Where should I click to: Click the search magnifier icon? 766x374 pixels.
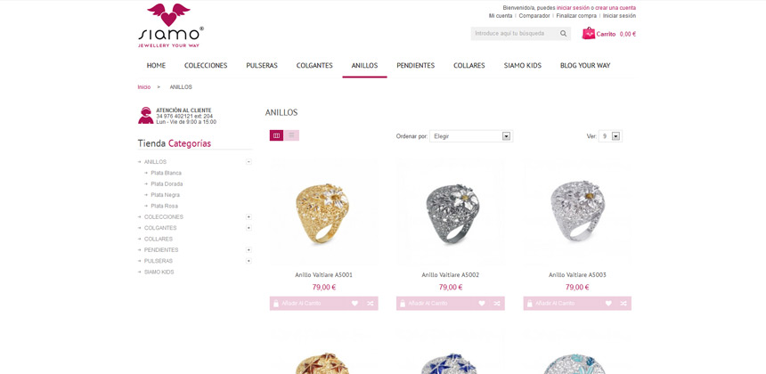(563, 34)
